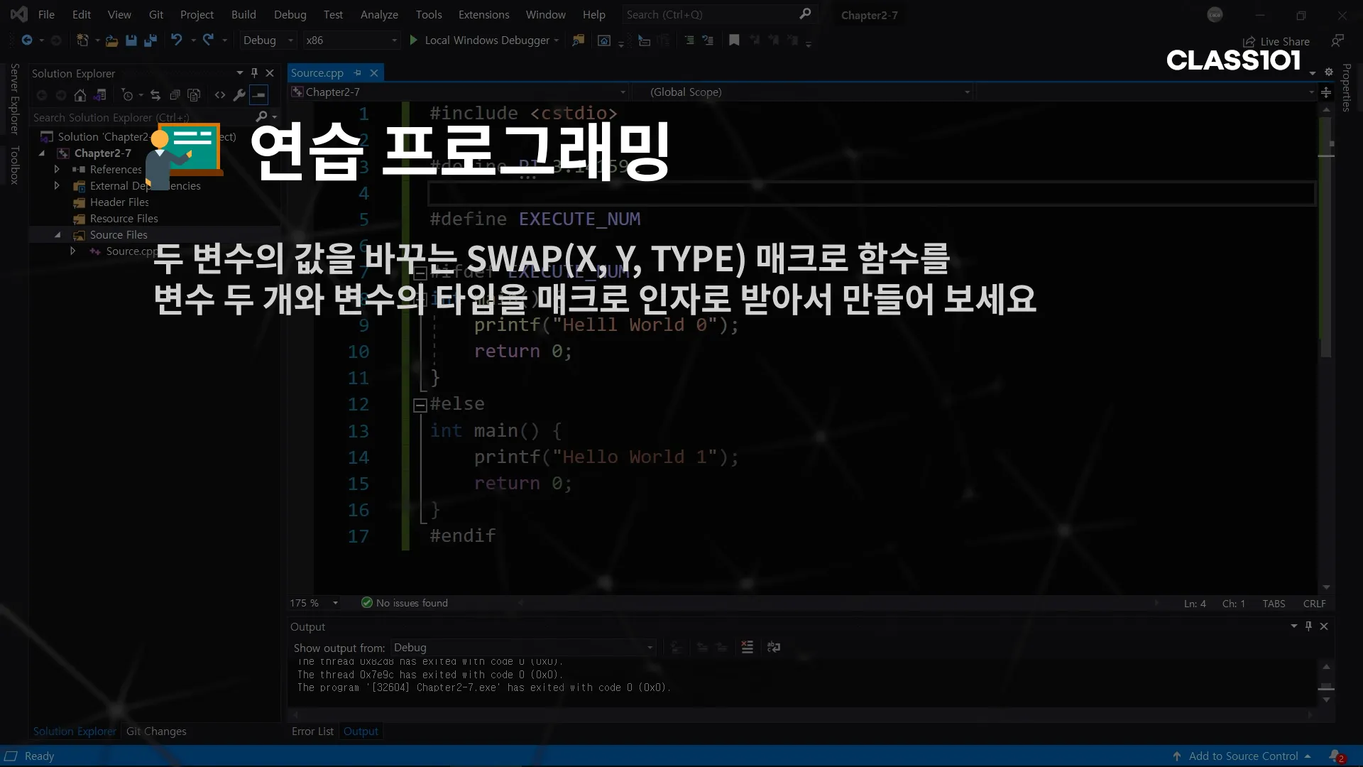Click Add to Source Control button
Image resolution: width=1363 pixels, height=767 pixels.
(1242, 756)
